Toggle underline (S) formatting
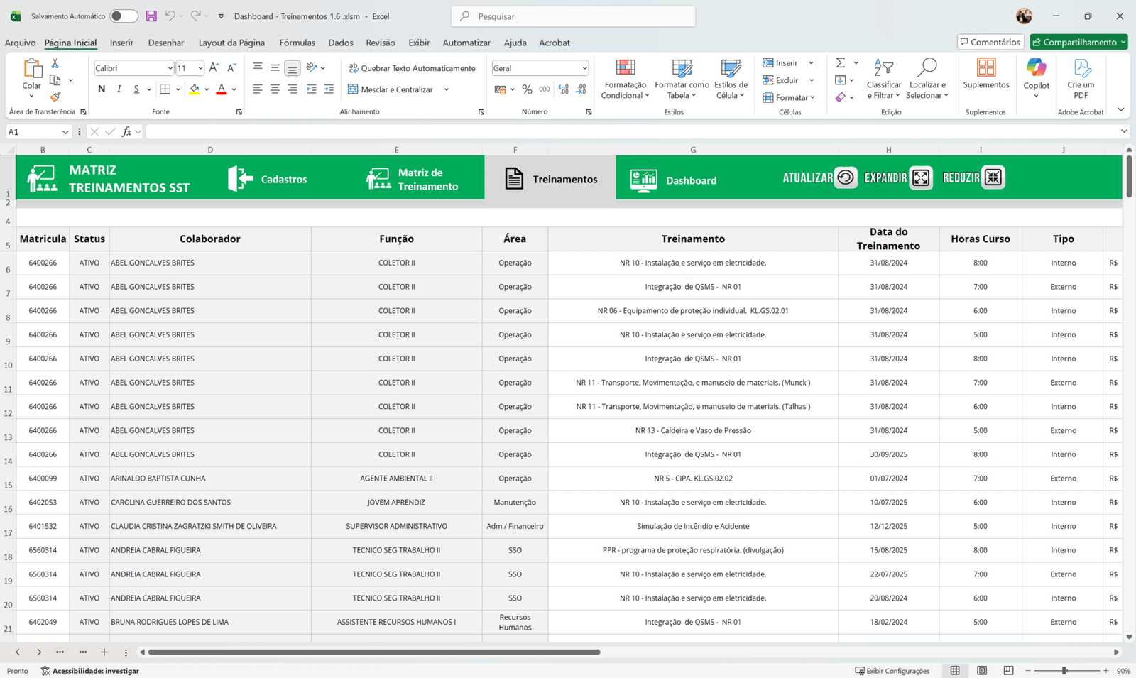This screenshot has height=678, width=1136. [x=136, y=89]
